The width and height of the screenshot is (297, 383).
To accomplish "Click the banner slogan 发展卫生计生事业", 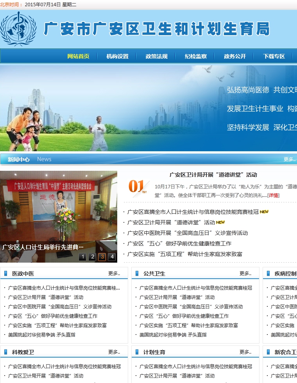I will click(255, 109).
